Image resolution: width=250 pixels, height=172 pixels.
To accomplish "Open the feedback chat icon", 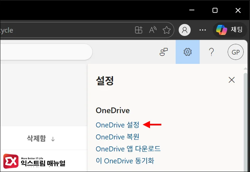I will tap(164, 52).
